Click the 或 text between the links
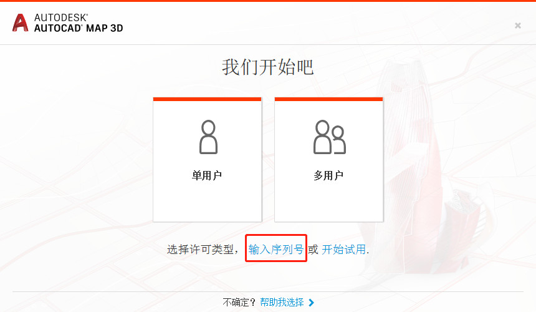 click(x=313, y=250)
